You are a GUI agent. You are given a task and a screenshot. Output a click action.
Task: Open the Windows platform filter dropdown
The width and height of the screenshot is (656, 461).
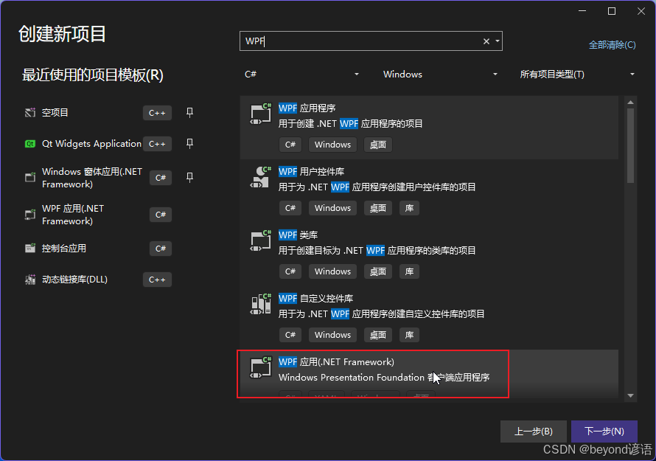[x=440, y=74]
